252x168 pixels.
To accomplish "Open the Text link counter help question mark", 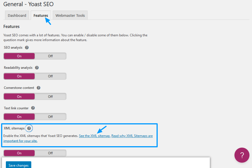I will pos(33,108).
